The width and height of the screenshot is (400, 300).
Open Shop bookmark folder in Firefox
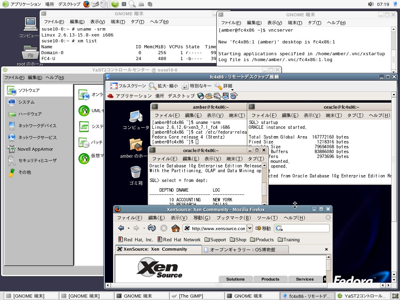pos(238,240)
